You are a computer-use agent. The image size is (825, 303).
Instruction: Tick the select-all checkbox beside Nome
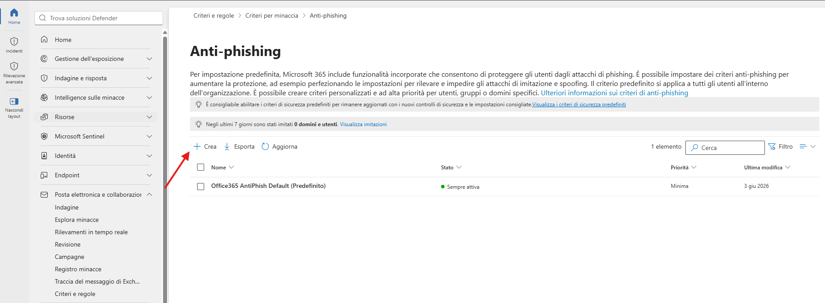(201, 167)
